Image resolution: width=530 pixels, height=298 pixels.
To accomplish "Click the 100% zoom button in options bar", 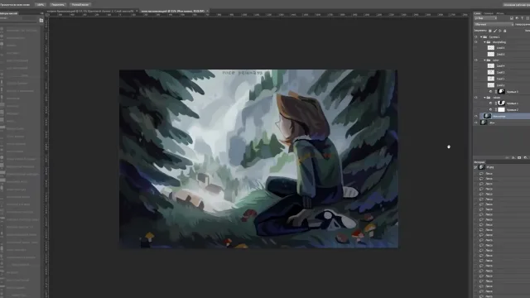I will (41, 5).
